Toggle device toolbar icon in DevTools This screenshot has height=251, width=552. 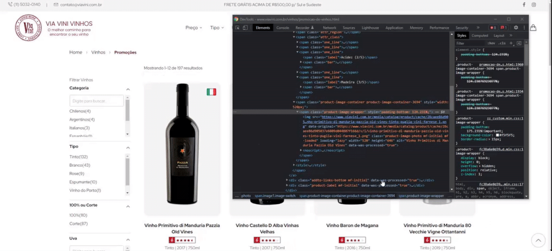click(x=245, y=28)
